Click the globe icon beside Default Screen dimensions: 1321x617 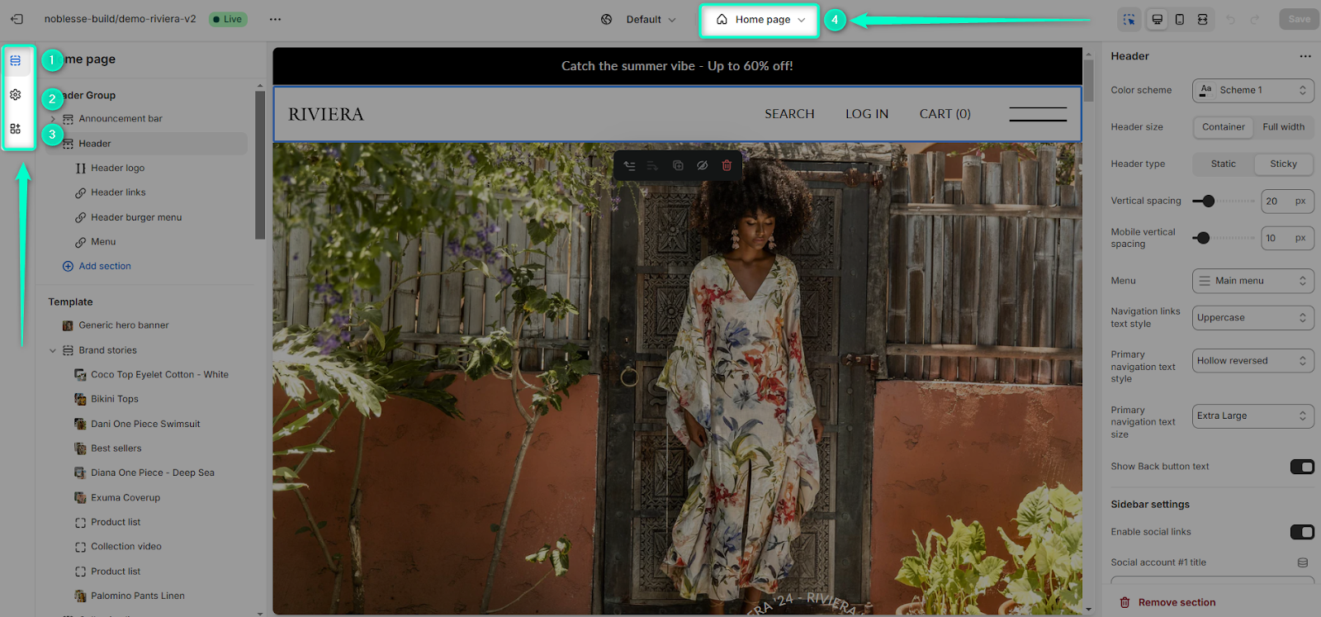coord(607,19)
